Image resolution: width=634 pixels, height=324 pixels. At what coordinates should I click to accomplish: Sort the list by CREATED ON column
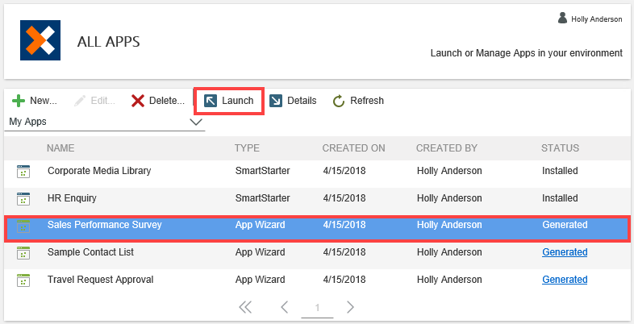click(353, 148)
